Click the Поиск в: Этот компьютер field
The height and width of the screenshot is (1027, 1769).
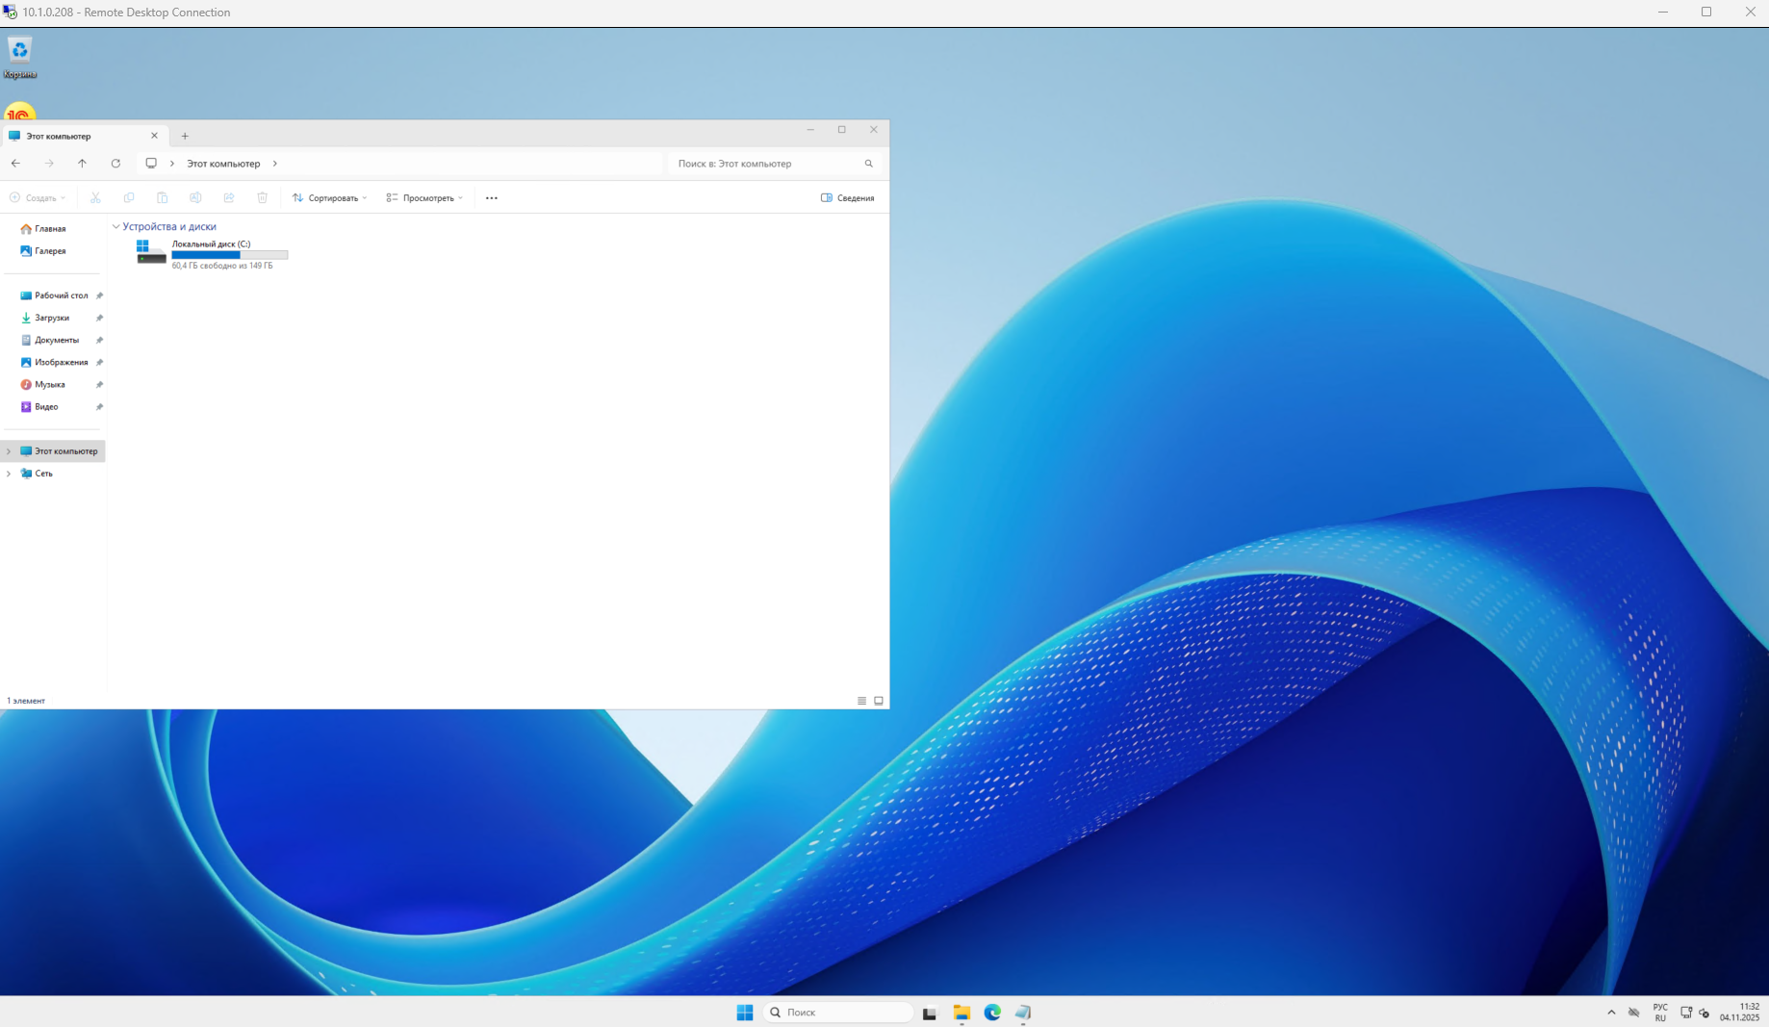point(765,164)
